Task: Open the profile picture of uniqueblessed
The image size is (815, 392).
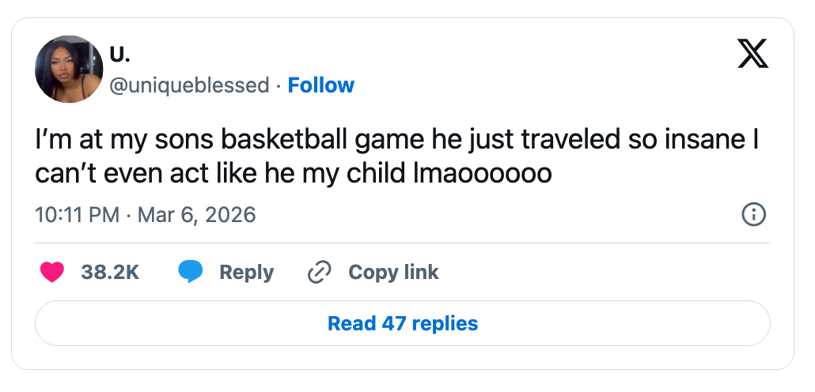Action: pos(69,69)
